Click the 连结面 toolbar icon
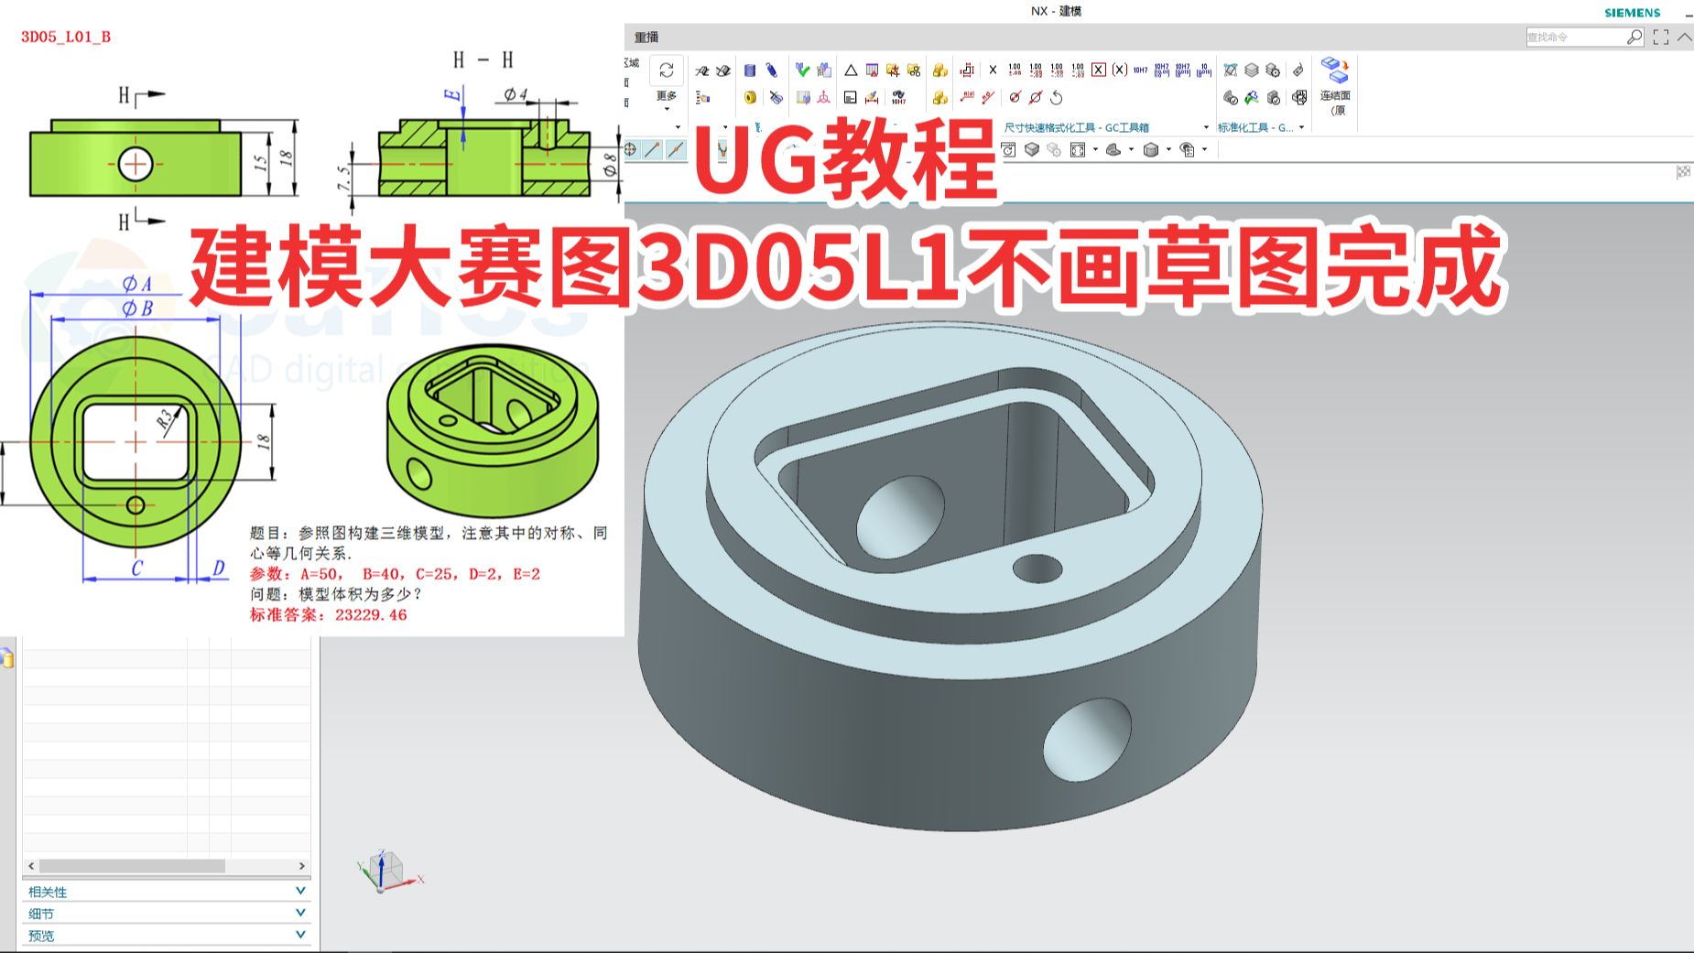1694x953 pixels. [x=1334, y=71]
